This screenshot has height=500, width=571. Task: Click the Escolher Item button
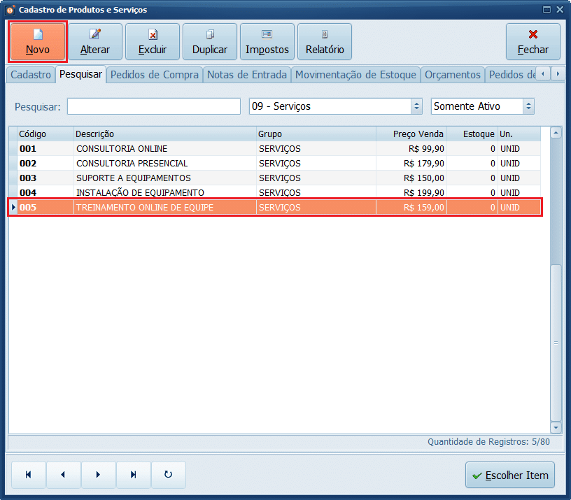(x=510, y=475)
